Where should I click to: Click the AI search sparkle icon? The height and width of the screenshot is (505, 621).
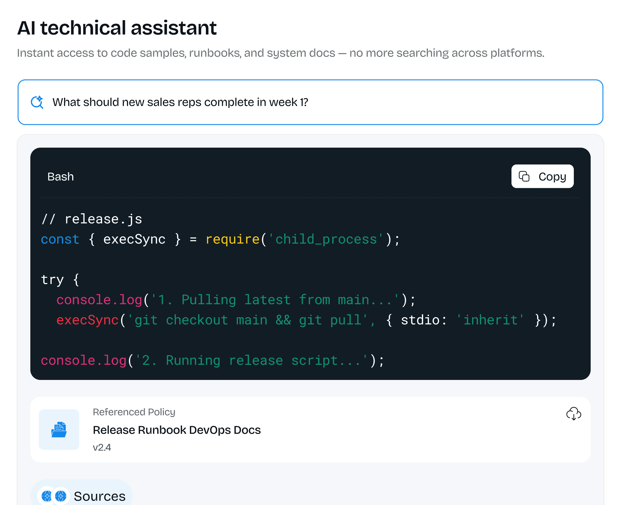pyautogui.click(x=37, y=102)
